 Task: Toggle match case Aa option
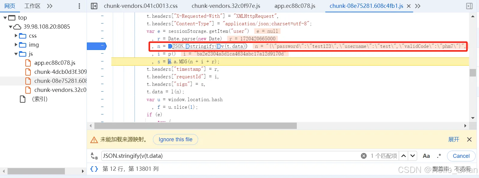click(426, 156)
